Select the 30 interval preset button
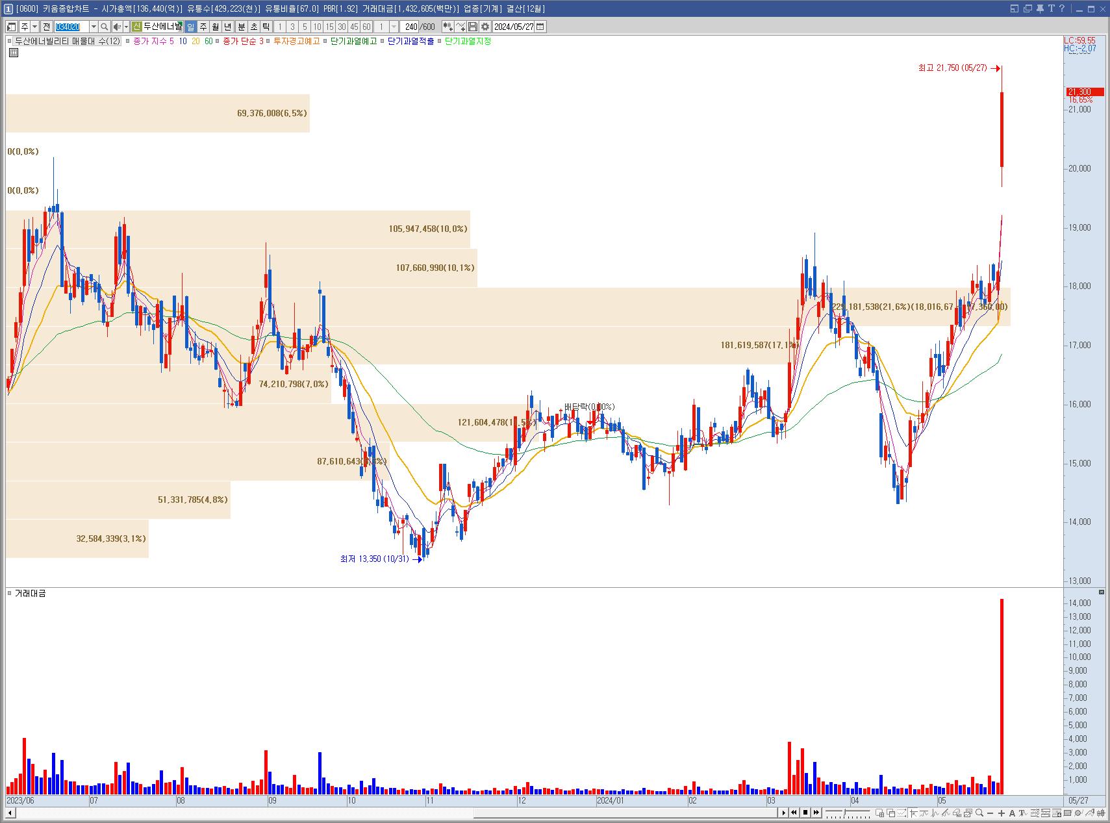 [x=342, y=27]
